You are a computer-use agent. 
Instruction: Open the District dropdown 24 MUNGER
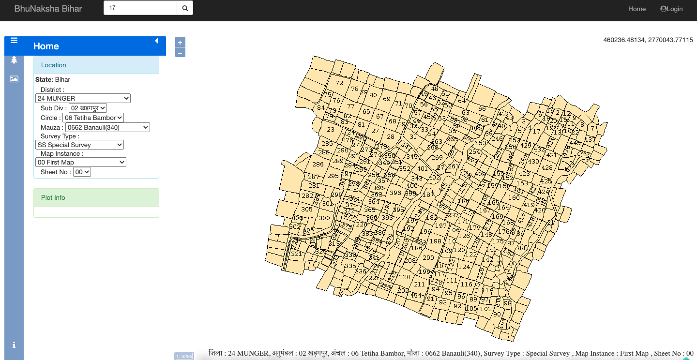click(x=83, y=98)
